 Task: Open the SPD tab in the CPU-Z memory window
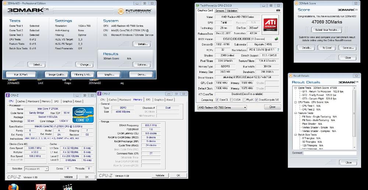148,100
